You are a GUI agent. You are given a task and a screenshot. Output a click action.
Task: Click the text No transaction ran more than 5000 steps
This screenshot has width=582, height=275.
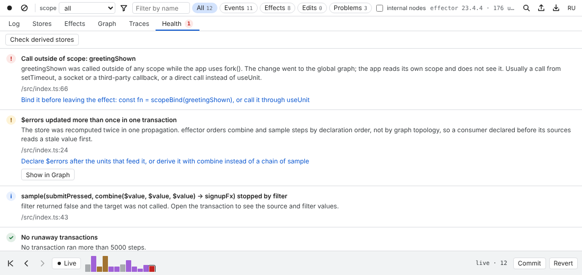point(84,247)
